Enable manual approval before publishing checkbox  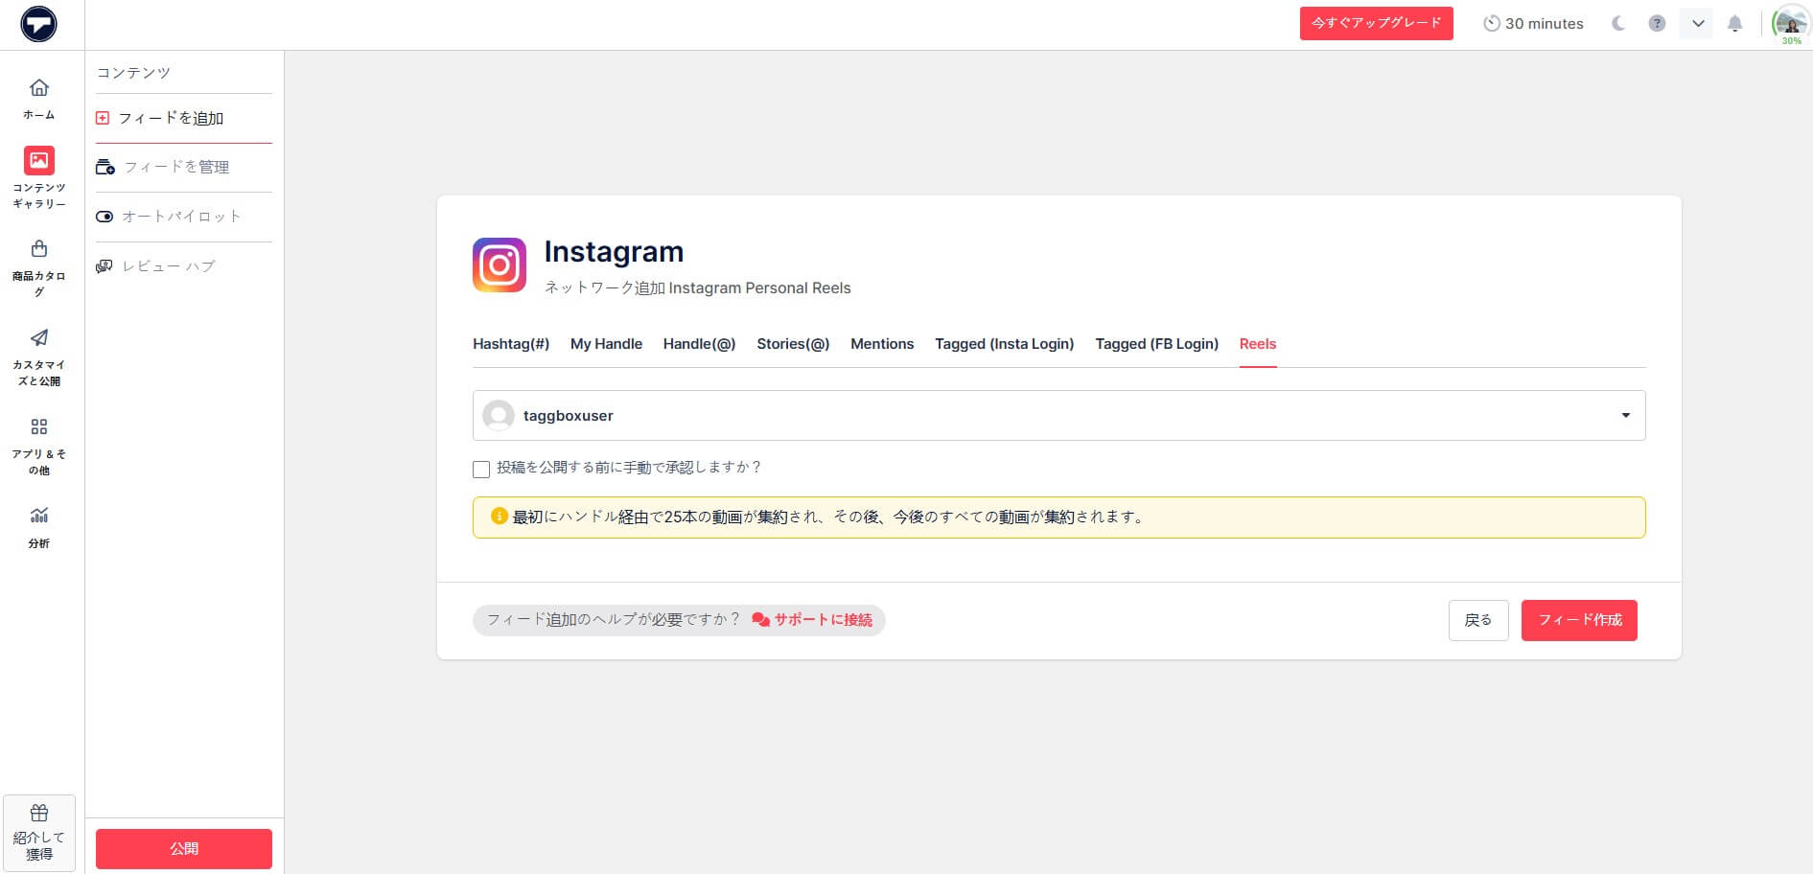[481, 469]
